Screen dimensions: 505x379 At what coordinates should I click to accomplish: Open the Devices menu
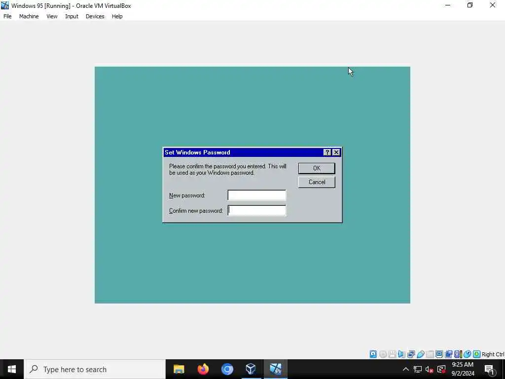(x=95, y=16)
